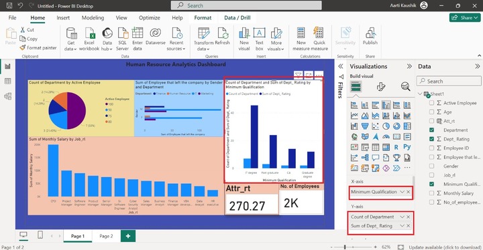Select the Python visual icon
483x250 pixels.
tap(407, 147)
